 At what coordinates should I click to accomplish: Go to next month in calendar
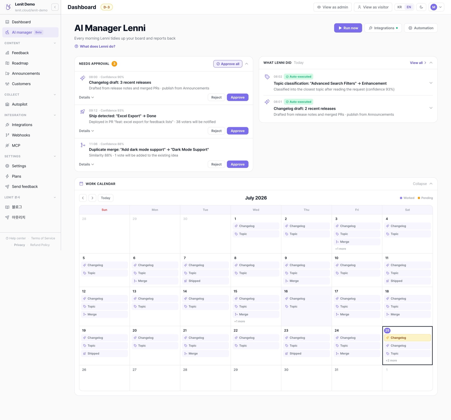point(92,198)
